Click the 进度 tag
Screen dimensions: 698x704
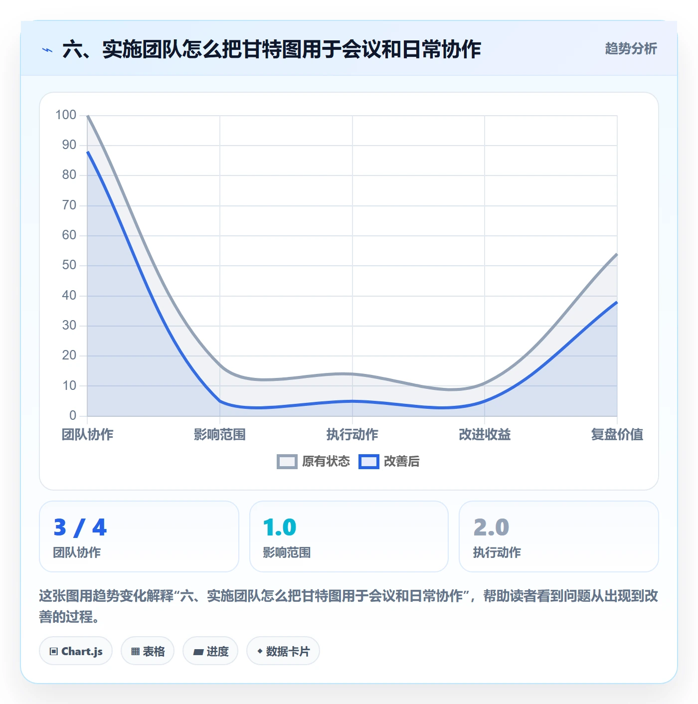(x=210, y=651)
